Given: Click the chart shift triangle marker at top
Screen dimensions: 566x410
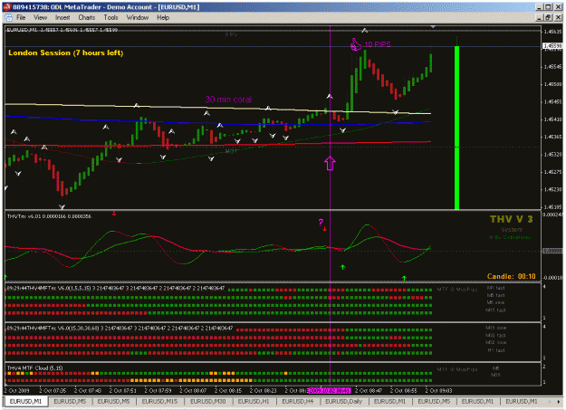Looking at the screenshot, I should (x=433, y=27).
